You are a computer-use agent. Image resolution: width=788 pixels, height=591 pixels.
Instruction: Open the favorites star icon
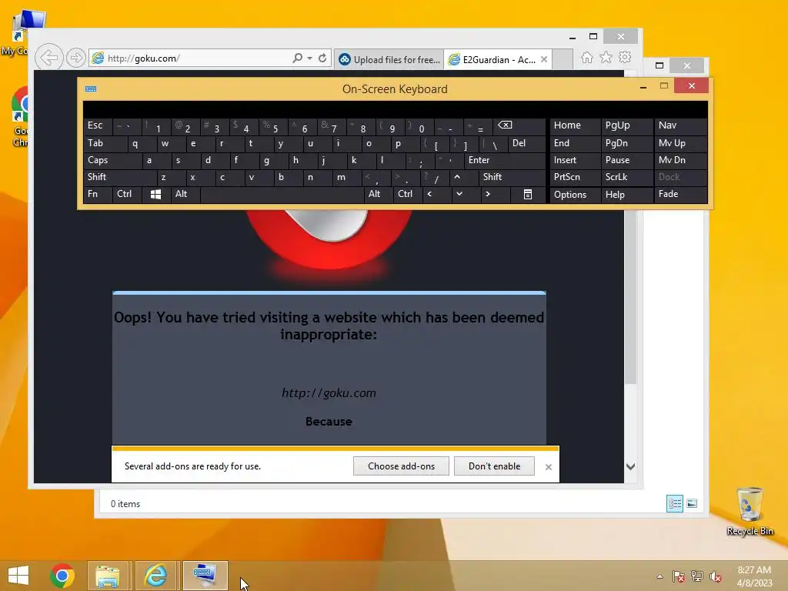point(606,58)
